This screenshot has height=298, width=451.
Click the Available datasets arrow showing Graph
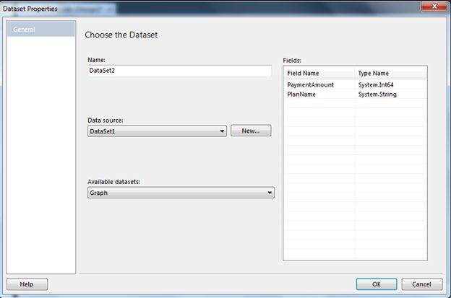(x=270, y=193)
